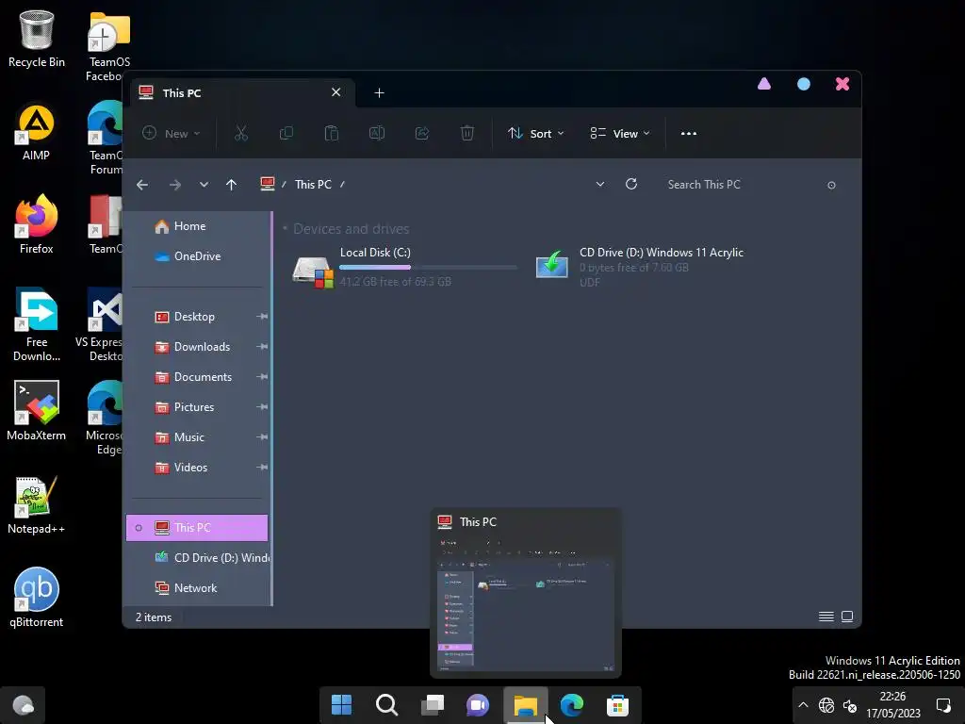Collapse the Devices and drives group

click(x=285, y=229)
